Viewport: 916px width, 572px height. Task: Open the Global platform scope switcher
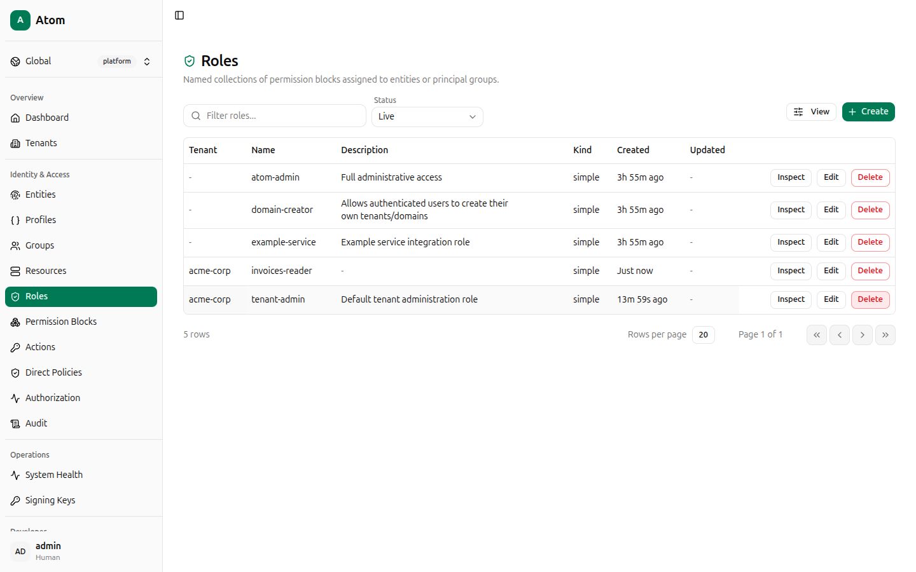(x=81, y=62)
